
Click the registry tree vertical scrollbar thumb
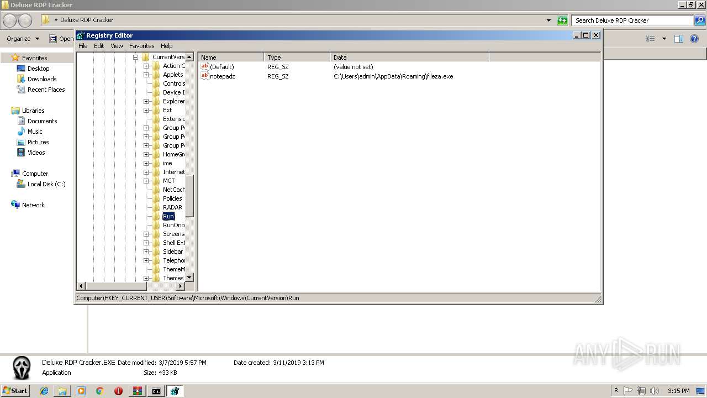pos(189,196)
